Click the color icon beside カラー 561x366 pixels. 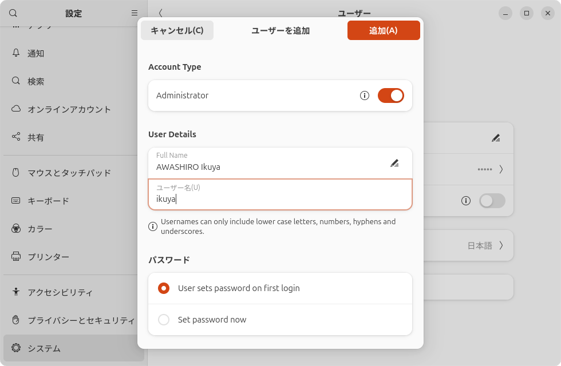pyautogui.click(x=16, y=228)
